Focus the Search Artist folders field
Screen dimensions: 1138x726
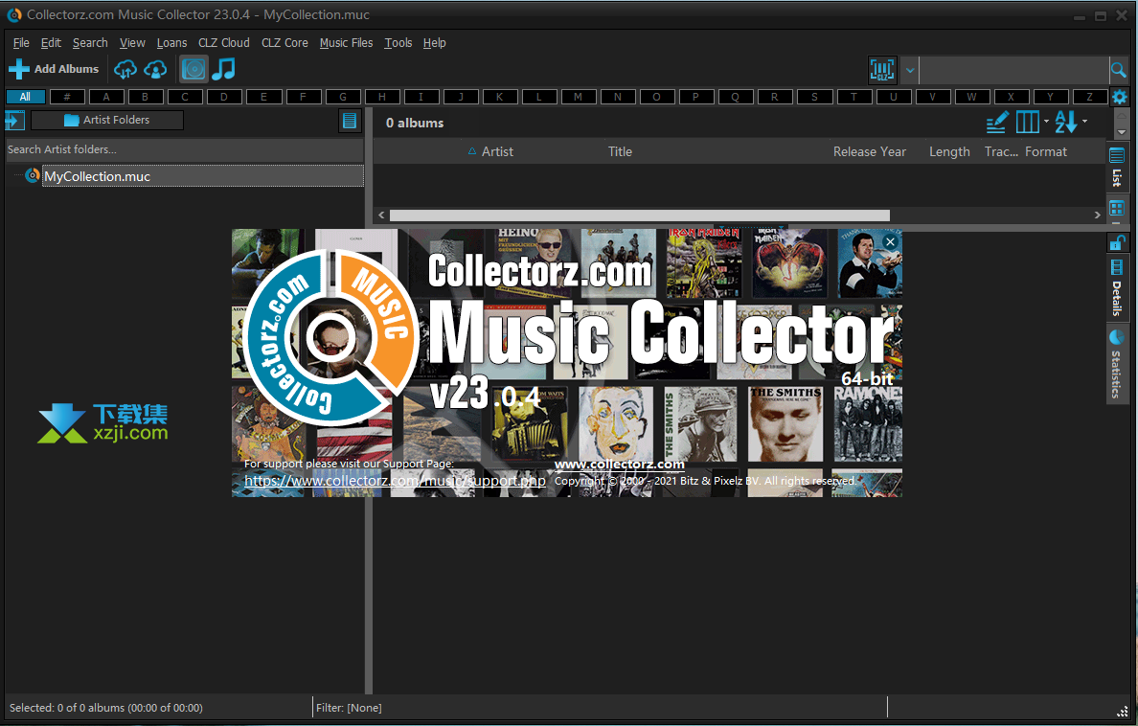pyautogui.click(x=184, y=149)
